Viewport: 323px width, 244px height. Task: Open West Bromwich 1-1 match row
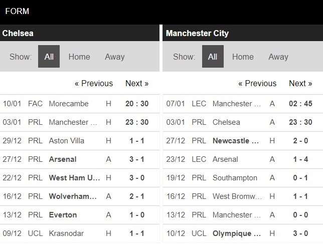click(236, 196)
